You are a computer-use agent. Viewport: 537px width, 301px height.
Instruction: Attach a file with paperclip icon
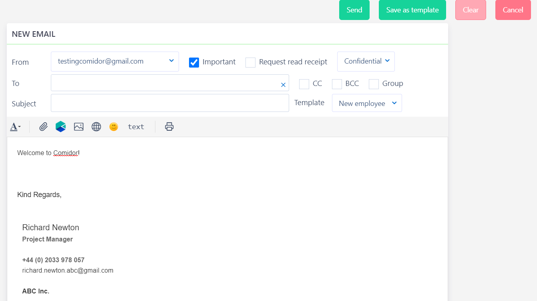tap(43, 127)
